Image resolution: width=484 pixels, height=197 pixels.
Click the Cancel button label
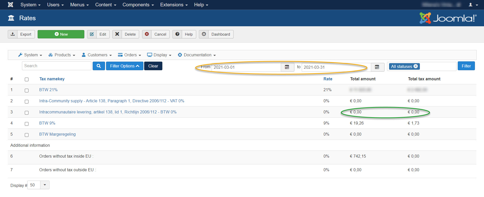point(160,34)
